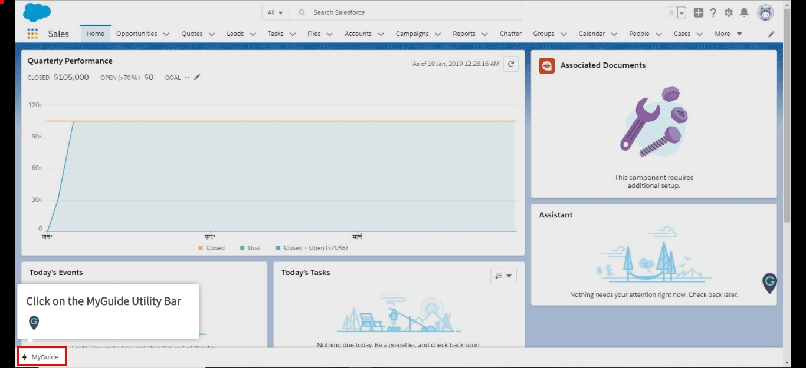Viewport: 806px width, 368px height.
Task: Go to the Leads tab
Action: tap(235, 34)
